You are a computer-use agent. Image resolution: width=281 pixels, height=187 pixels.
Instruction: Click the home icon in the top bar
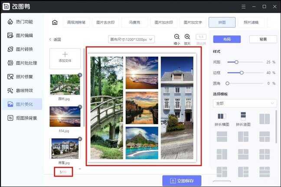pyautogui.click(x=55, y=23)
